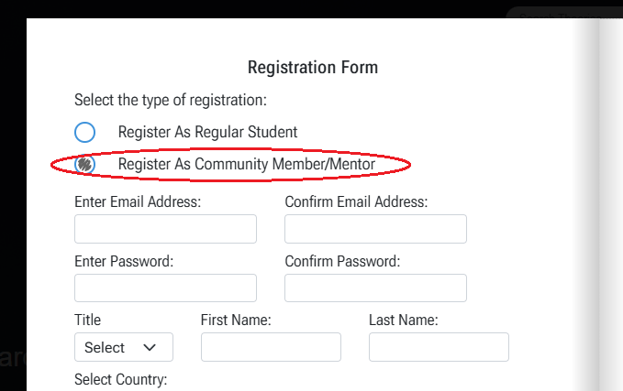The height and width of the screenshot is (391, 623).
Task: Click the "Enter Password:" label
Action: 124,261
